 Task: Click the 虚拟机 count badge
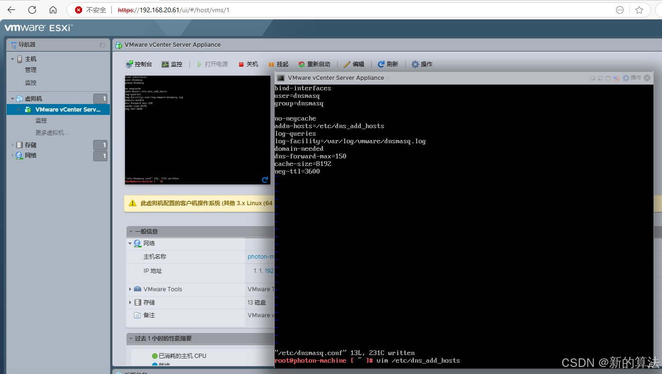(100, 99)
